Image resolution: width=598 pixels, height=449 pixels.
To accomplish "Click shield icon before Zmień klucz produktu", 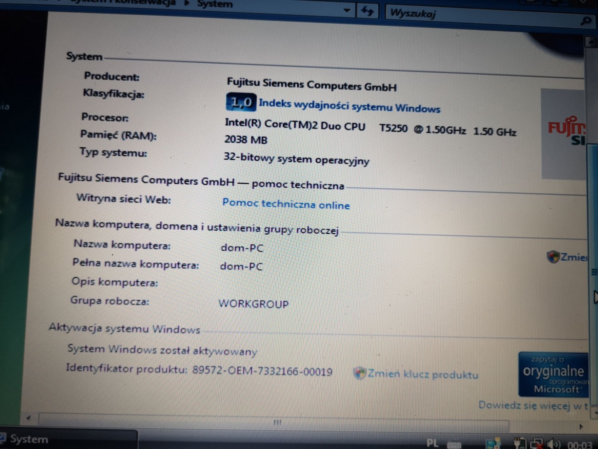I will coord(359,373).
